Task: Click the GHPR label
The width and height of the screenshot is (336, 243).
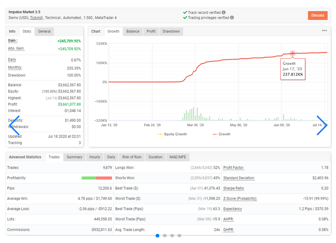Action: coord(228,230)
